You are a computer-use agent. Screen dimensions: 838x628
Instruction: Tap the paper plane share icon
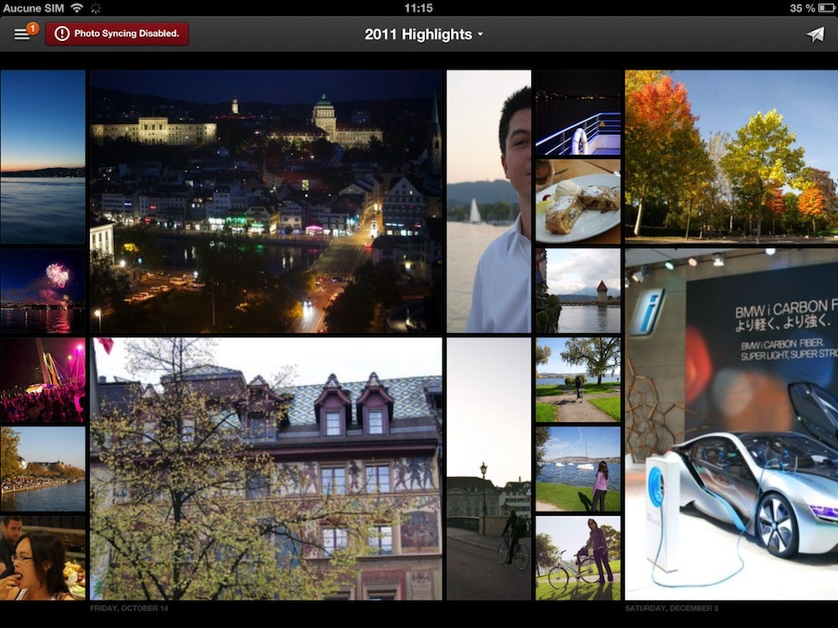(x=815, y=34)
